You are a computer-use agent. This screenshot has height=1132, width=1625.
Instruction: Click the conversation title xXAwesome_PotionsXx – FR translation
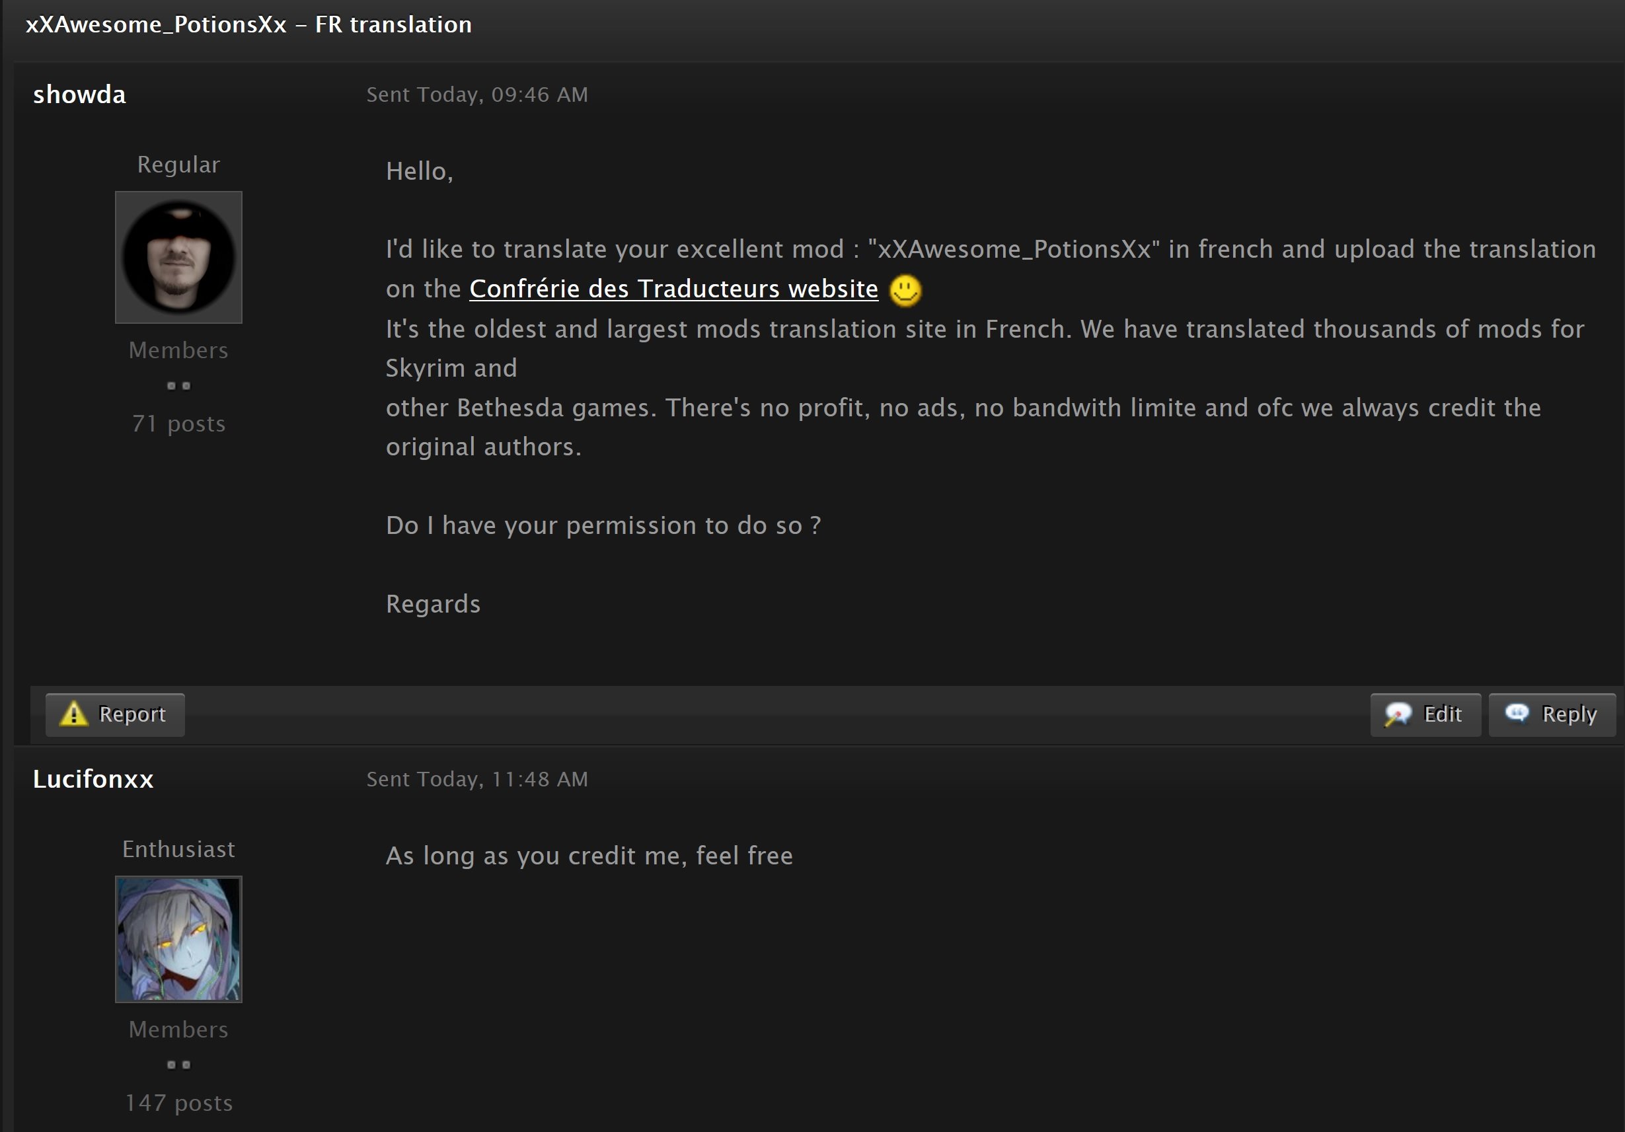pyautogui.click(x=248, y=24)
